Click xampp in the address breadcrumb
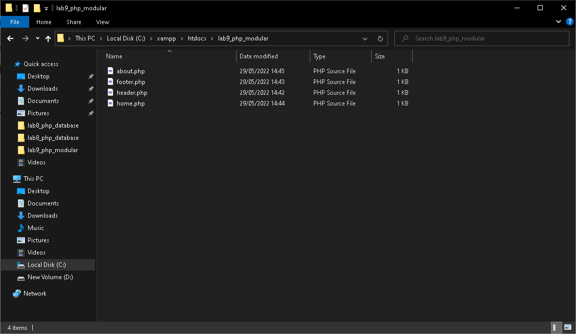This screenshot has height=334, width=576. pos(166,38)
